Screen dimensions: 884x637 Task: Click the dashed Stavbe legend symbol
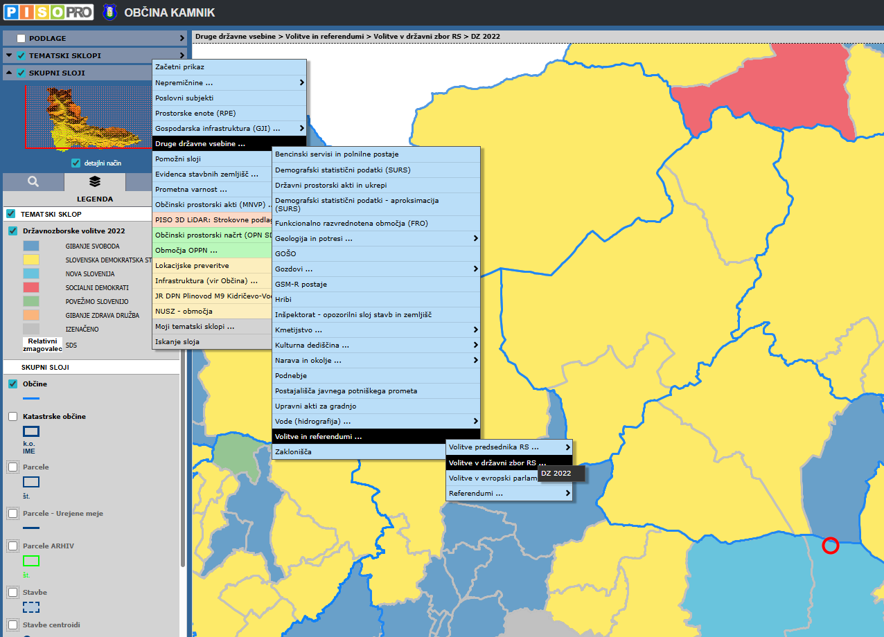point(31,607)
